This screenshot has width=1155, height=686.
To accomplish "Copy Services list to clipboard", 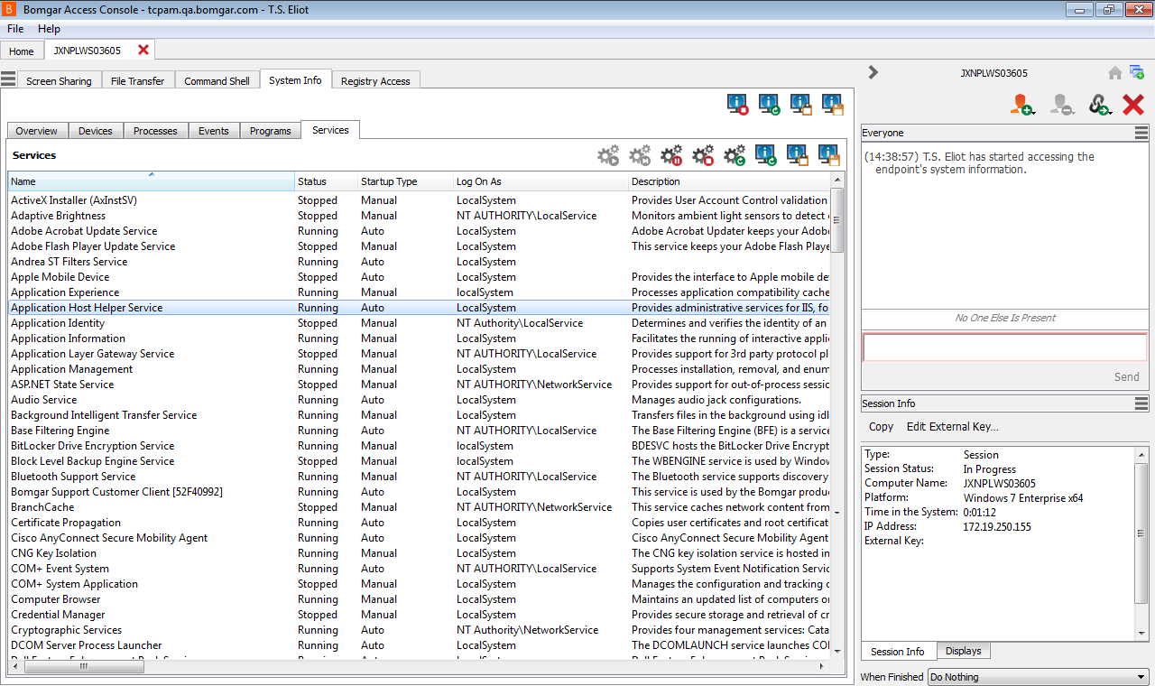I will pyautogui.click(x=798, y=155).
